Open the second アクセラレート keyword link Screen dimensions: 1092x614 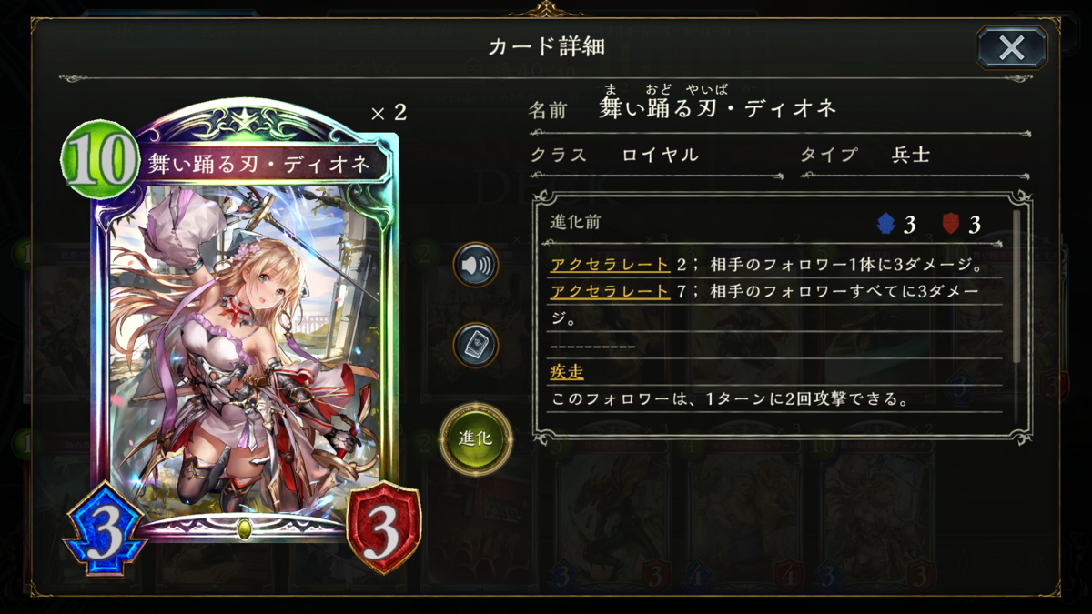click(x=610, y=292)
